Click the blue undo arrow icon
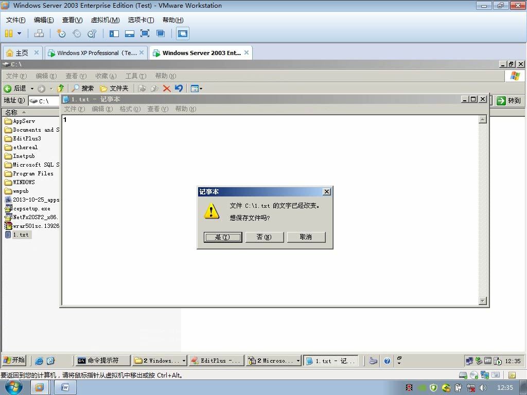This screenshot has width=527, height=395. pos(179,88)
